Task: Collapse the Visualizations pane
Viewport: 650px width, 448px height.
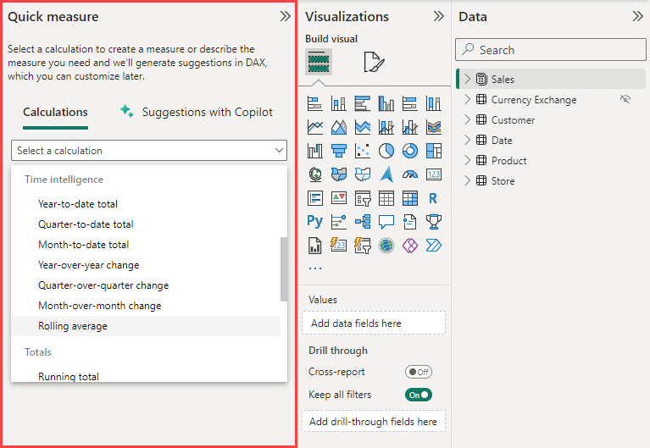Action: click(438, 16)
